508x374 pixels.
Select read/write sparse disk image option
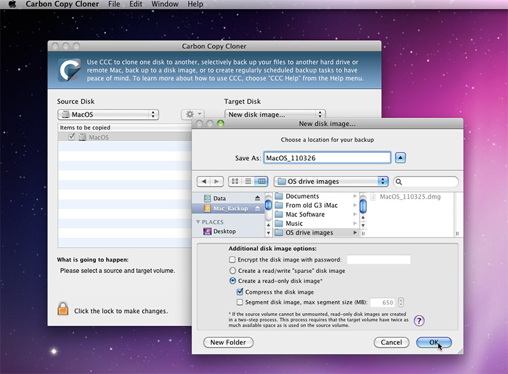232,270
